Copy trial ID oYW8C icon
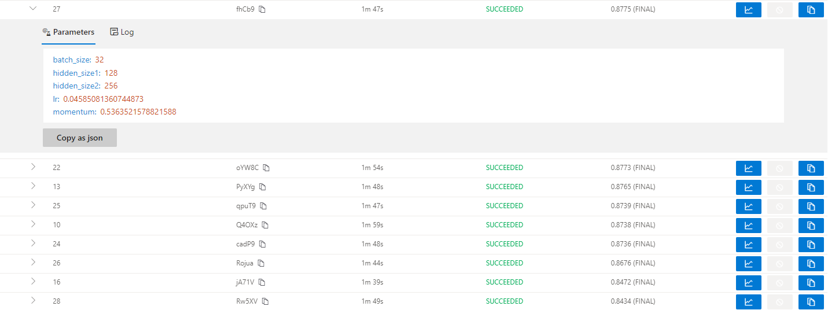The image size is (828, 310). click(x=266, y=168)
